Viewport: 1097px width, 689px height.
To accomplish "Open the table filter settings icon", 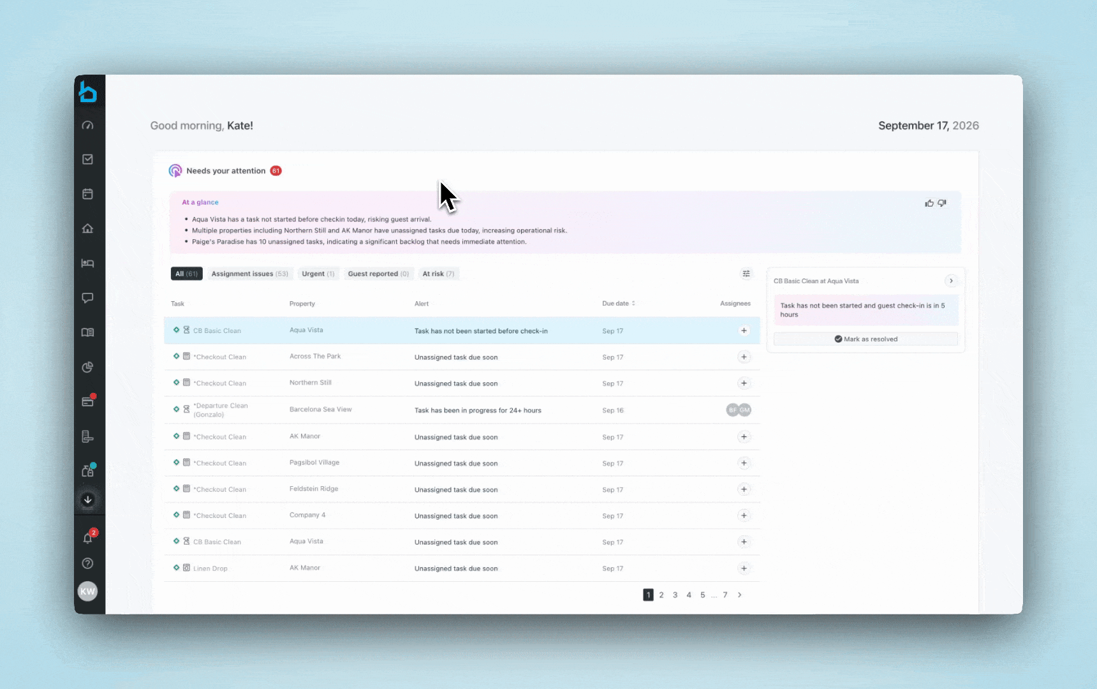I will pyautogui.click(x=746, y=274).
